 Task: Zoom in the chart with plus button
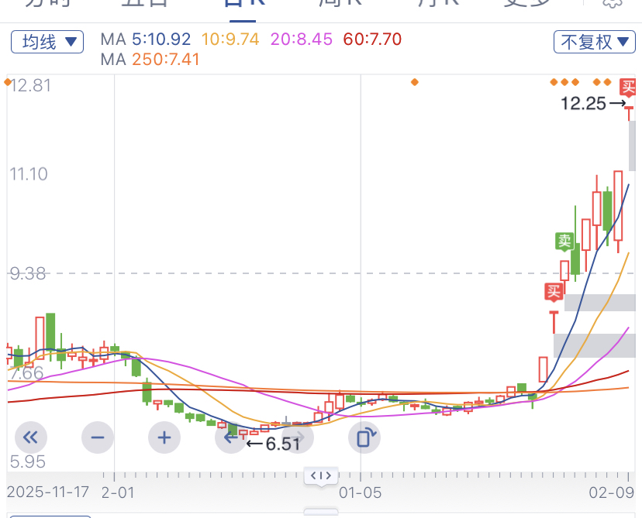tap(164, 437)
